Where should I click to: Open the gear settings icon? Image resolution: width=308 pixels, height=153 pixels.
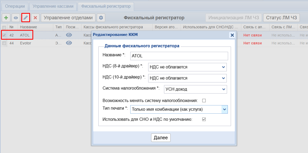coord(101,18)
